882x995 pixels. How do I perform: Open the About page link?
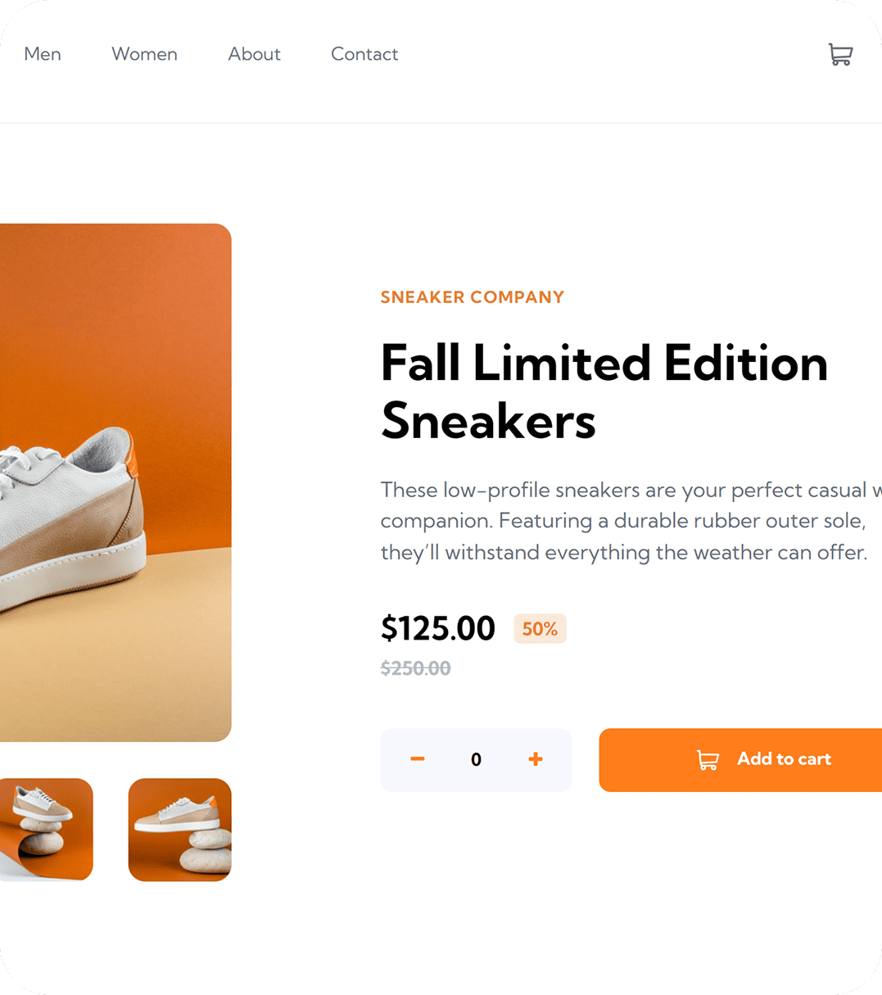point(254,54)
